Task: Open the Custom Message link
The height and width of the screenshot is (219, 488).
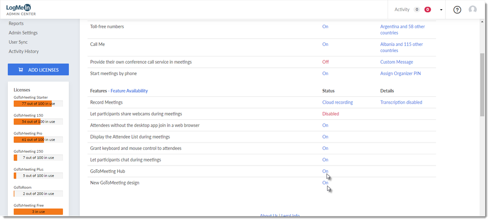Action: (397, 62)
